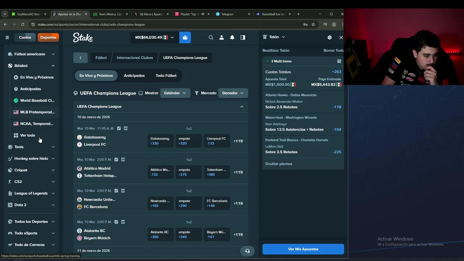This screenshot has width=464, height=261.
Task: Click Reutilizar Talón link
Action: (x=276, y=50)
